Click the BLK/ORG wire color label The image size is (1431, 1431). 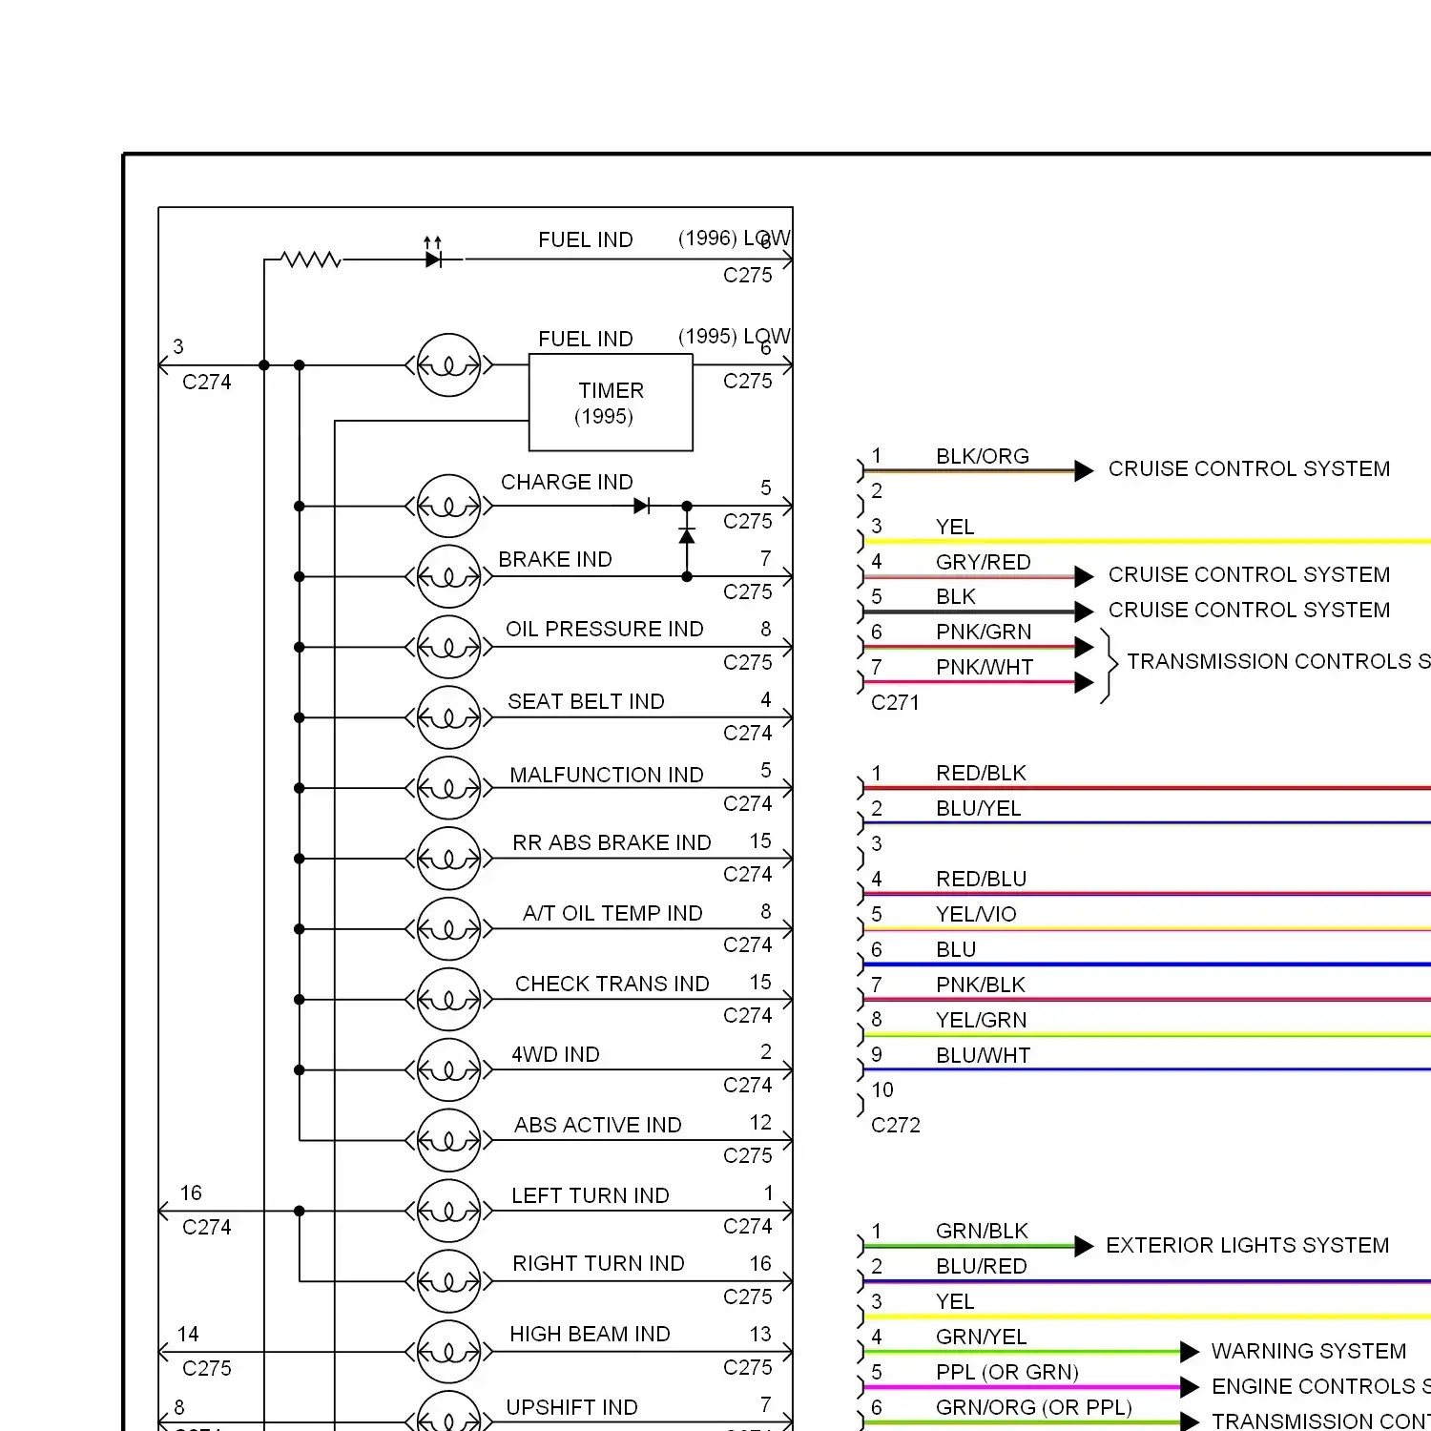tap(983, 456)
